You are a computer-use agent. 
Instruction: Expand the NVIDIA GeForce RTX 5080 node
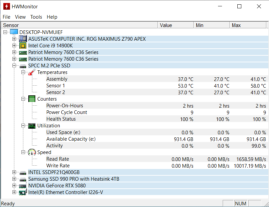coord(14,186)
